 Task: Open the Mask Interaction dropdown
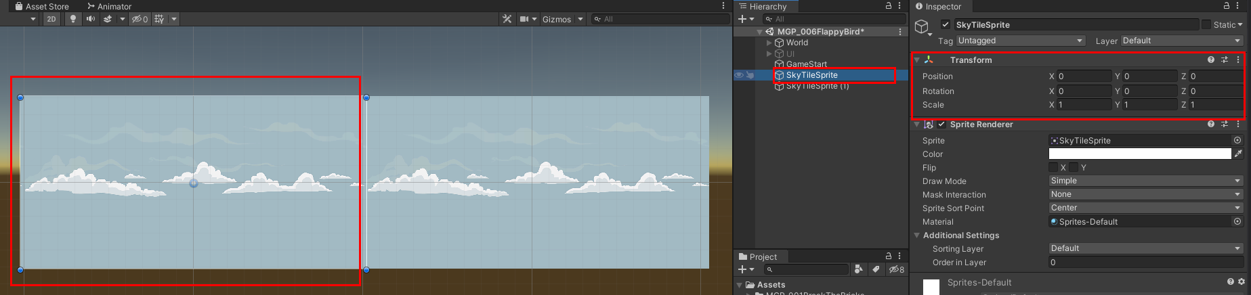[x=1146, y=194]
